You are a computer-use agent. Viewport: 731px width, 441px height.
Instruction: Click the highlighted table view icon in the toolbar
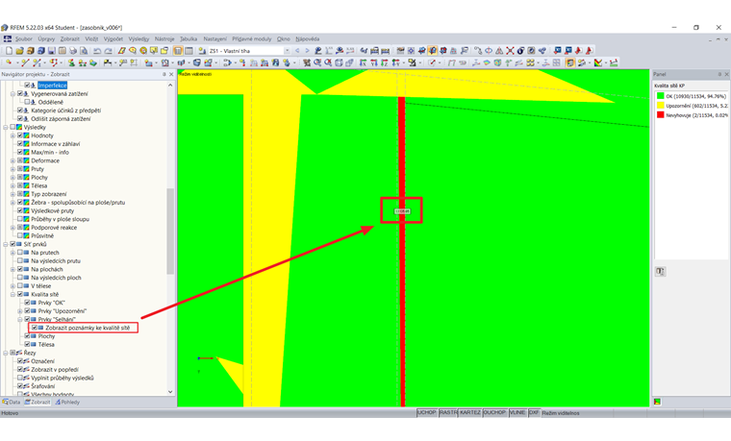[x=178, y=51]
